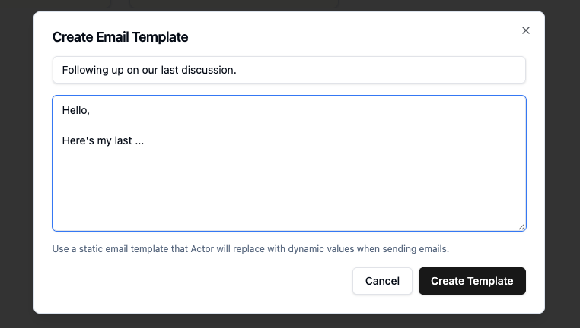
Task: Click the word "discussion" in subject field
Action: 208,70
